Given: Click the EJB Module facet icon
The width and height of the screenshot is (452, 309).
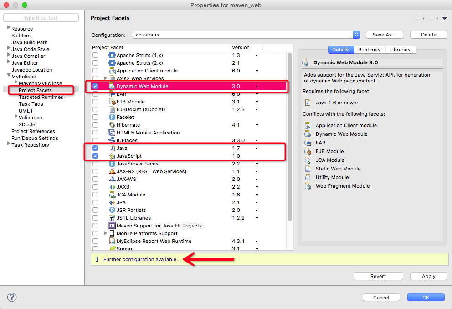Looking at the screenshot, I should point(112,102).
